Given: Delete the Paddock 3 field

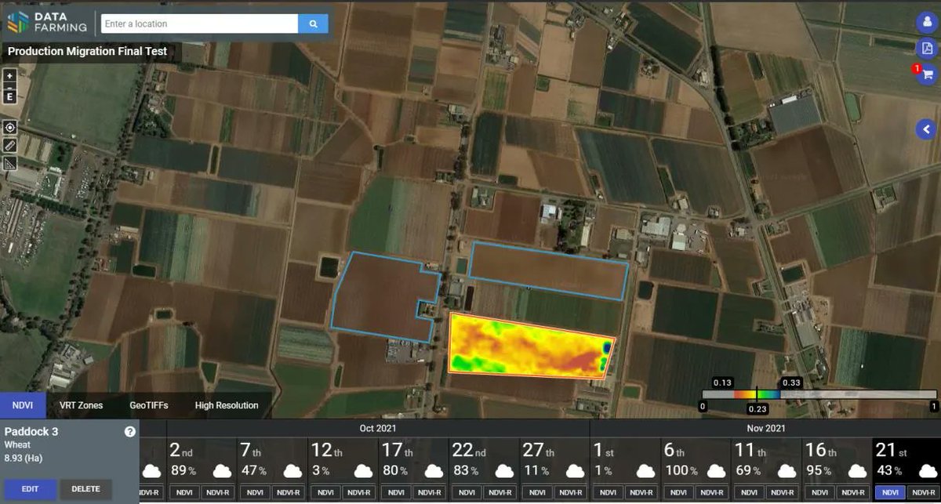Looking at the screenshot, I should 85,488.
